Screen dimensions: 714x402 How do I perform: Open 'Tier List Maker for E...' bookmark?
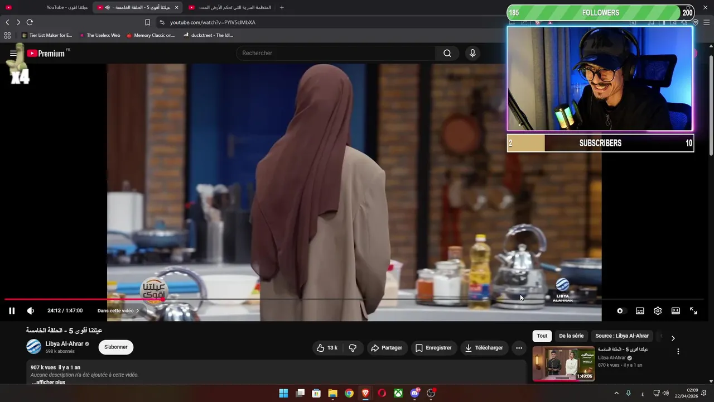(x=47, y=35)
